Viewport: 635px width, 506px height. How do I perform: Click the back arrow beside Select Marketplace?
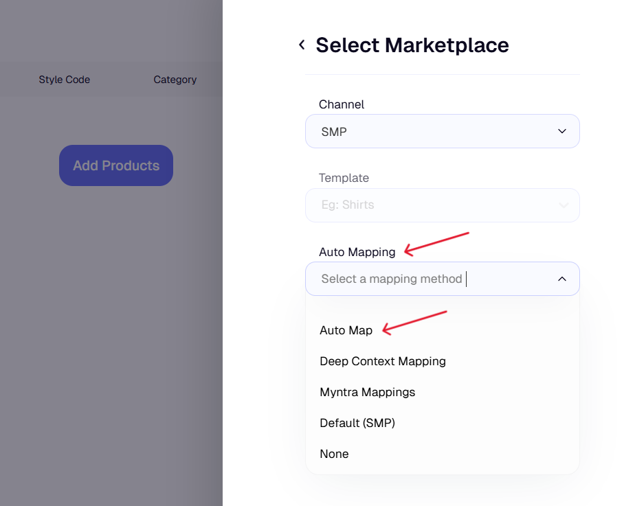click(x=302, y=45)
